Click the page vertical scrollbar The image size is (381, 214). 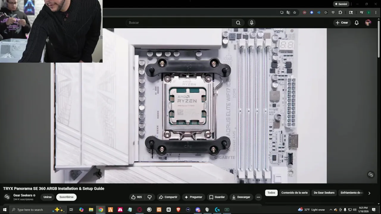point(379,39)
